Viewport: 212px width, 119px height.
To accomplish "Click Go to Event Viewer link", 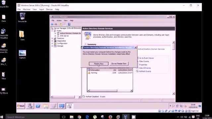I will [146, 58].
